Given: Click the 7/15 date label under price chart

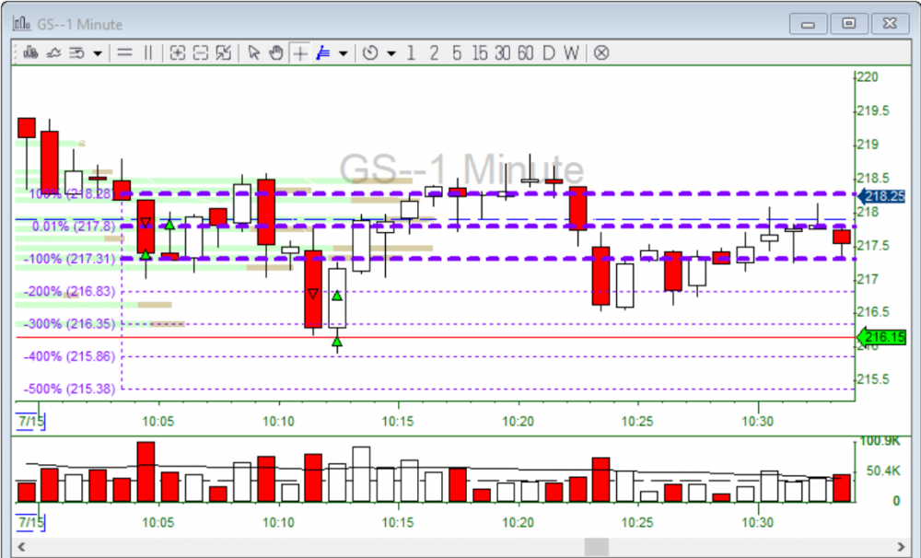Looking at the screenshot, I should (32, 421).
